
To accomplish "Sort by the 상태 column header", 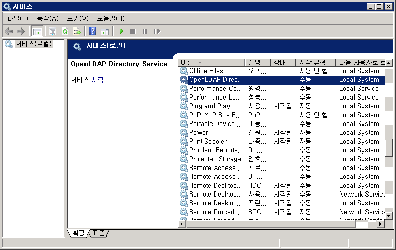I will coord(283,62).
